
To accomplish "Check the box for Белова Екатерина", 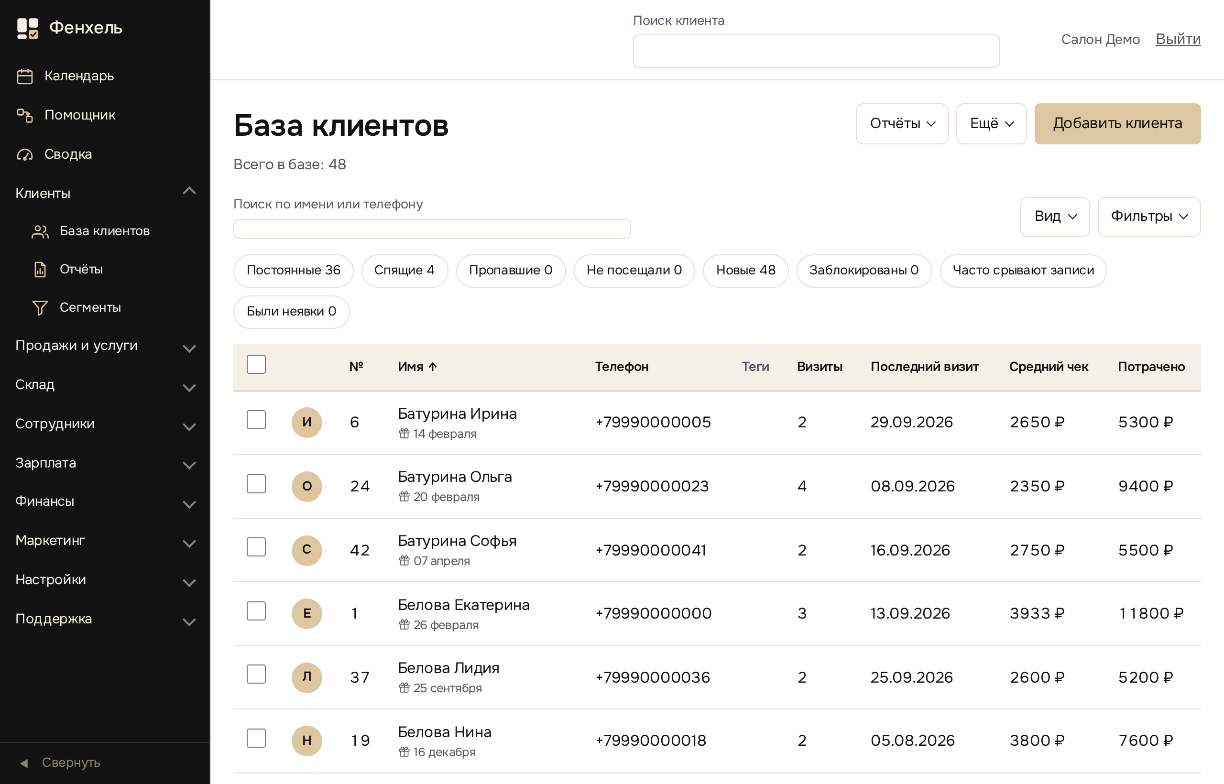I will 256,611.
